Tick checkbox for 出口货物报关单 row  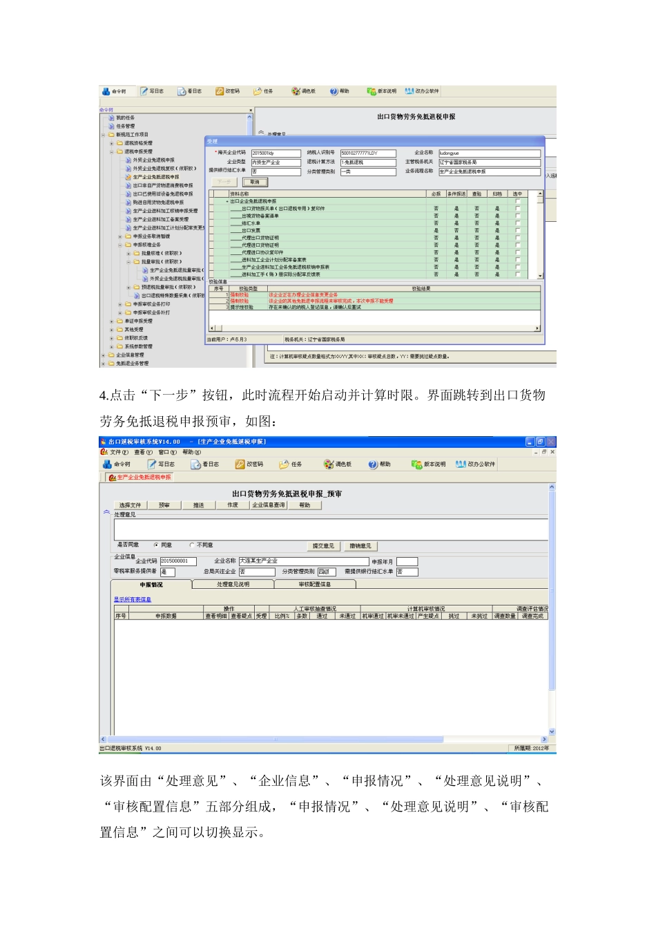click(x=518, y=209)
